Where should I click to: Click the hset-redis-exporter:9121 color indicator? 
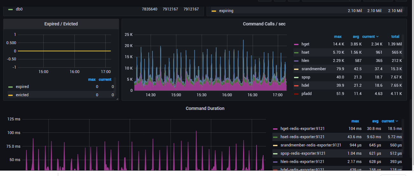click(275, 137)
